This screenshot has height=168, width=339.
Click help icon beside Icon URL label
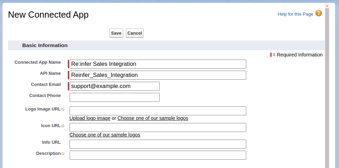click(x=63, y=126)
